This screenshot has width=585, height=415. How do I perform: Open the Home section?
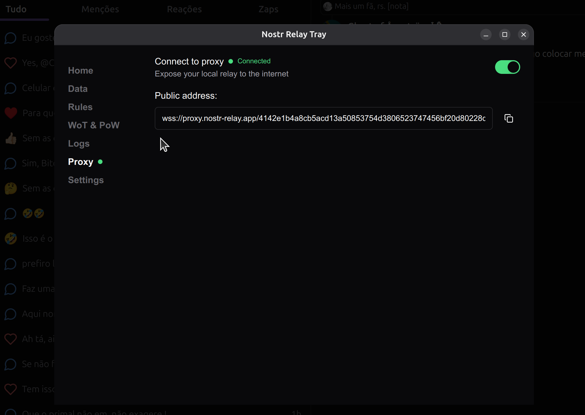click(x=81, y=70)
